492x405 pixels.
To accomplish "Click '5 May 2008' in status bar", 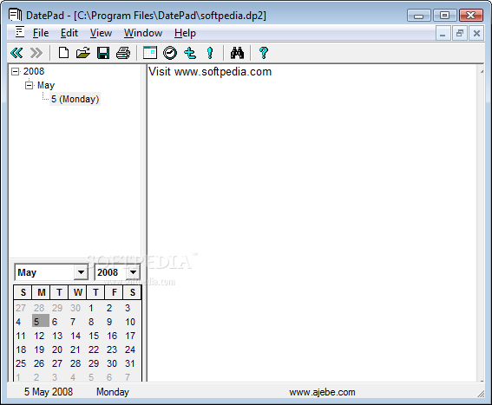I will tap(49, 392).
